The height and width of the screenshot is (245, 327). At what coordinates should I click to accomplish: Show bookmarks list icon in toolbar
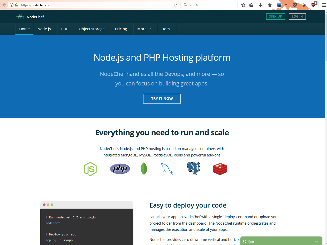click(252, 5)
